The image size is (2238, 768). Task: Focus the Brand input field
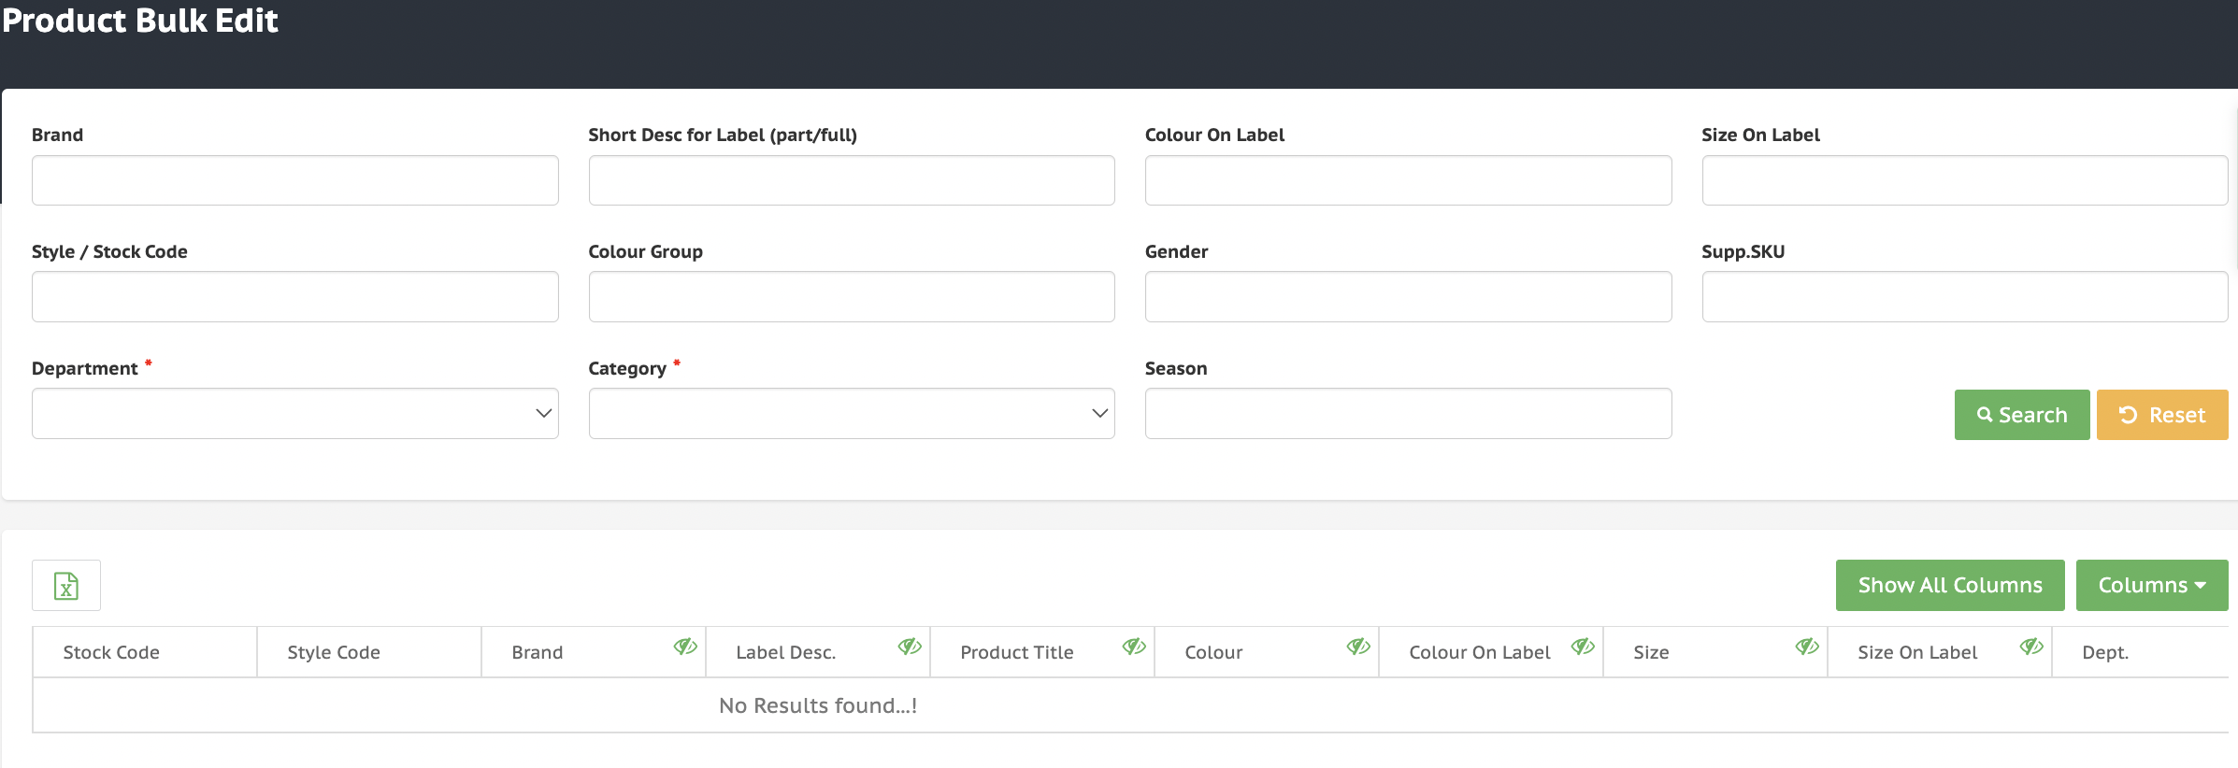[x=295, y=180]
